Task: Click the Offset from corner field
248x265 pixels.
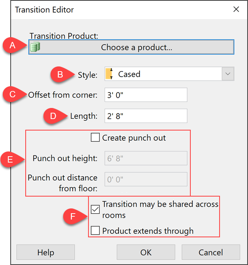Action: (146, 95)
